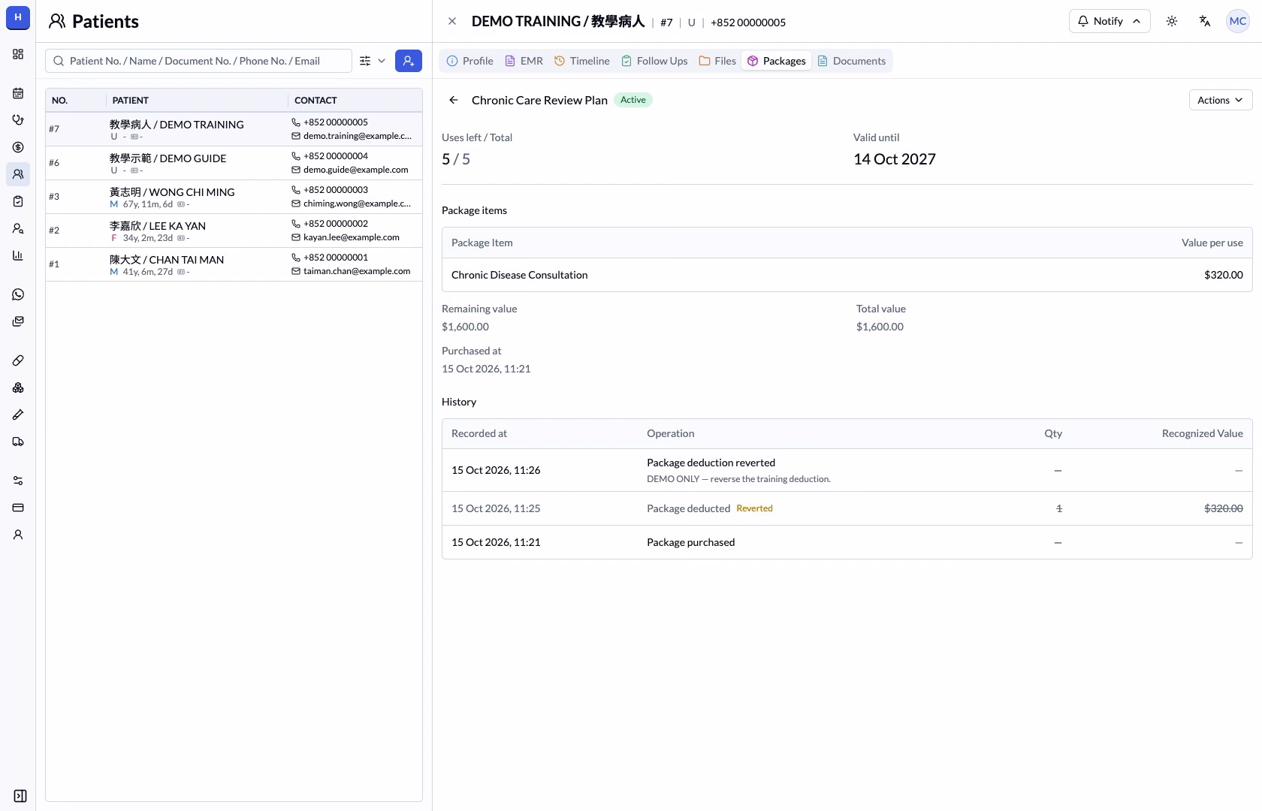Image resolution: width=1262 pixels, height=811 pixels.
Task: Click the patient search input field
Action: [x=198, y=61]
